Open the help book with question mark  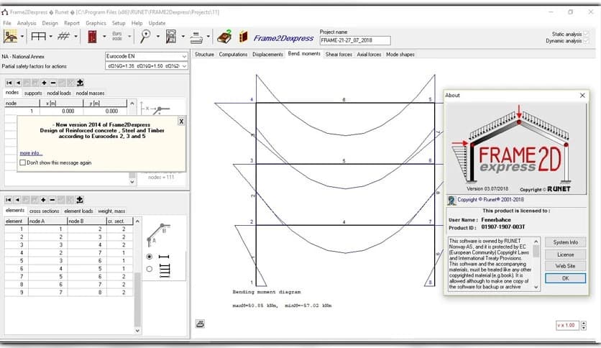[224, 37]
